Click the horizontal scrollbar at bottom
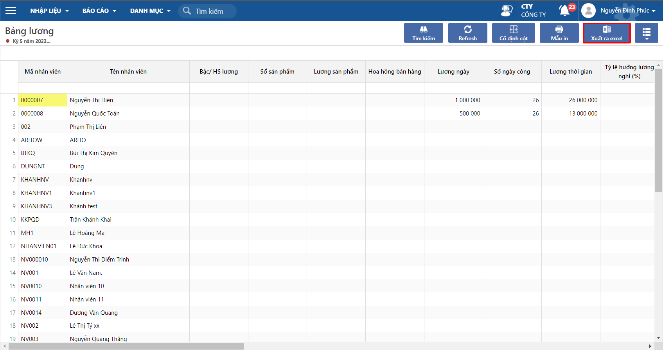This screenshot has width=663, height=350. pyautogui.click(x=126, y=346)
